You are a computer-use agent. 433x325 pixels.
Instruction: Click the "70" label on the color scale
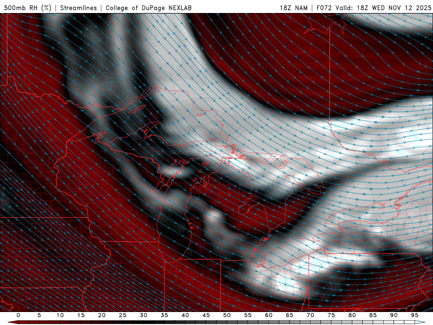click(310, 315)
